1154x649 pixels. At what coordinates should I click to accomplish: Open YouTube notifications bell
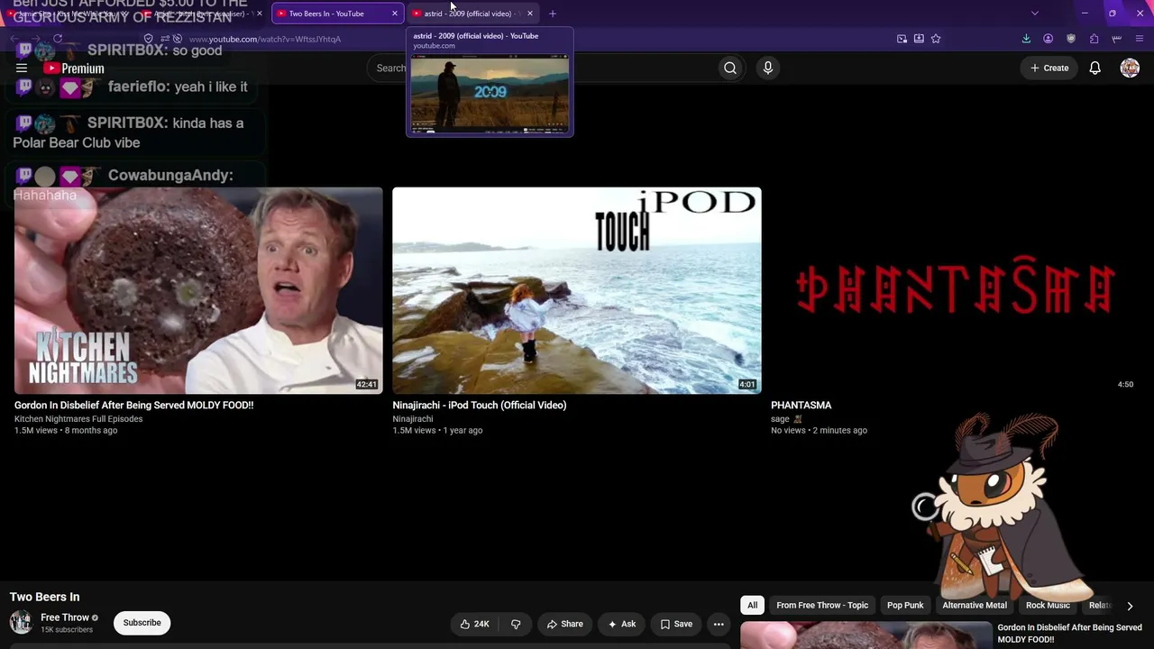[x=1094, y=68]
